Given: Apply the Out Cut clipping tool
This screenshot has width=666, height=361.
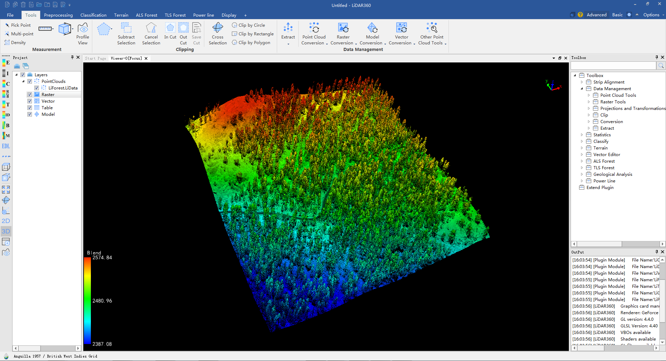Looking at the screenshot, I should (183, 34).
